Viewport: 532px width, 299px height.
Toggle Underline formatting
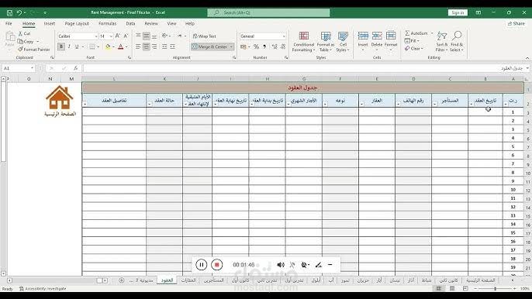(77, 46)
